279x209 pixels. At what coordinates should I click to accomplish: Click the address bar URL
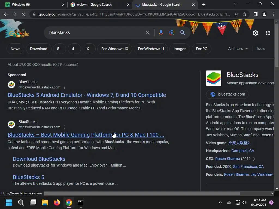point(134,14)
